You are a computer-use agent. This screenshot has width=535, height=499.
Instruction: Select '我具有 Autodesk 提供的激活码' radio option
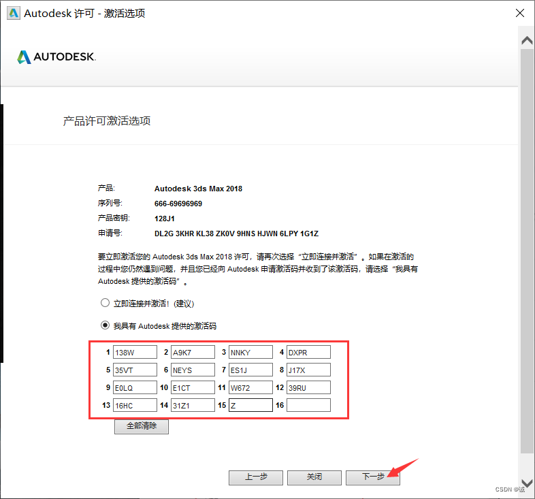(105, 325)
